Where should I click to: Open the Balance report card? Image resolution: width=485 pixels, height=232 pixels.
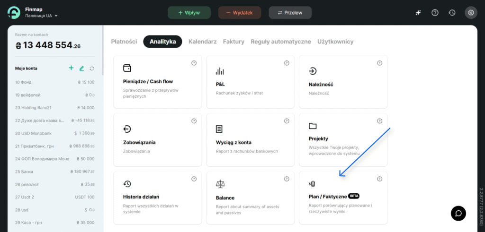point(250,198)
